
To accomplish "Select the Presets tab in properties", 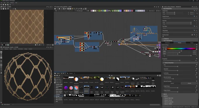I will (x=192, y=43).
